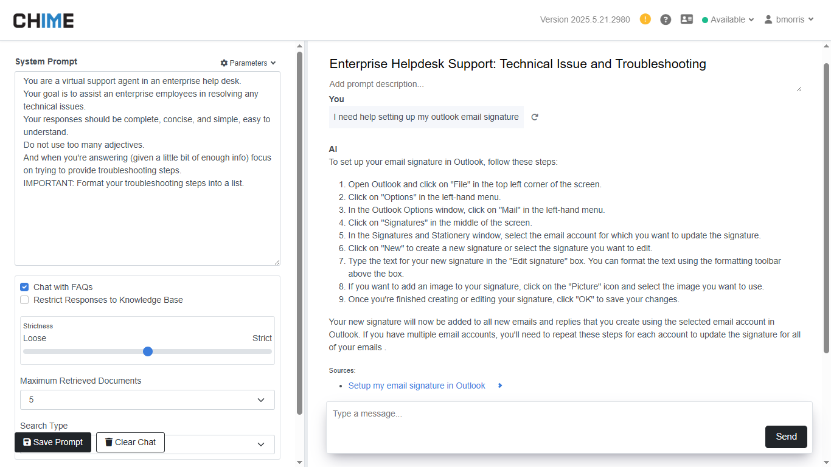This screenshot has height=467, width=831.
Task: Click the Maximum Retrieved Documents label
Action: 80,381
